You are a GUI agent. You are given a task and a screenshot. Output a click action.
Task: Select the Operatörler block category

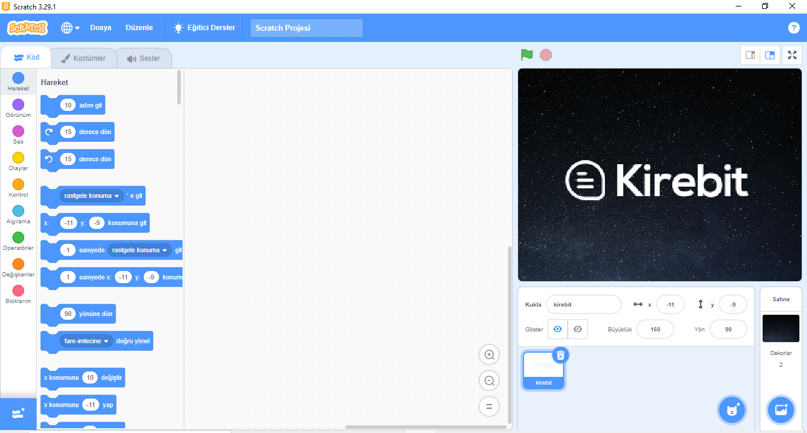point(18,242)
